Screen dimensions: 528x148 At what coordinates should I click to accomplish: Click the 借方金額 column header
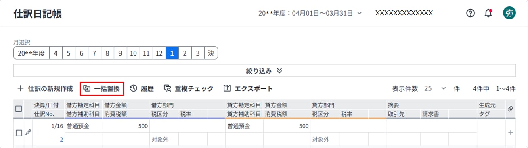point(115,105)
